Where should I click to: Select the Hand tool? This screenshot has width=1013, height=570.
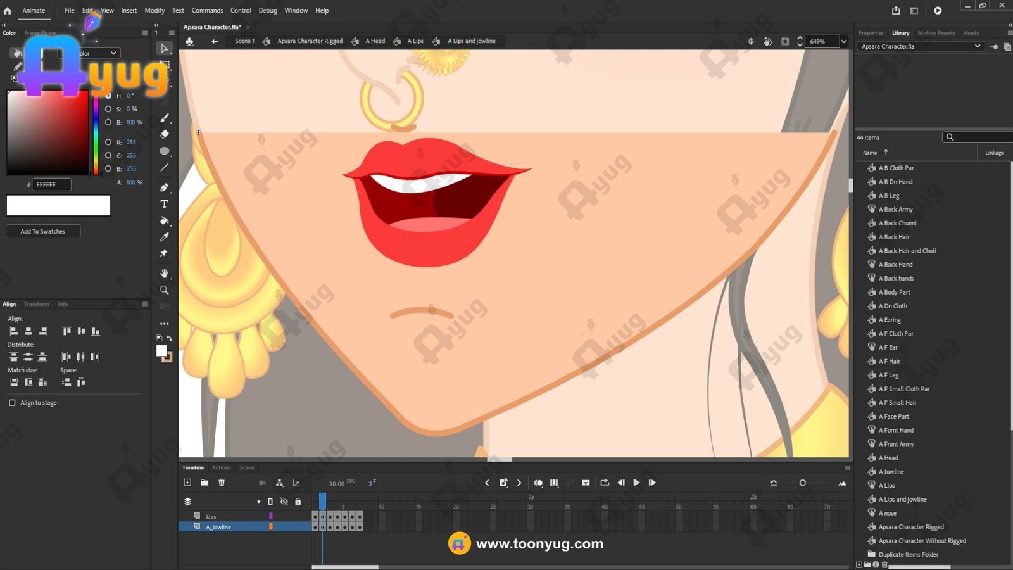point(164,274)
